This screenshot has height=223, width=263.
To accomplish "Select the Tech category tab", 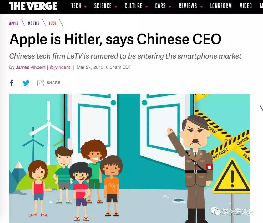I will 53,23.
